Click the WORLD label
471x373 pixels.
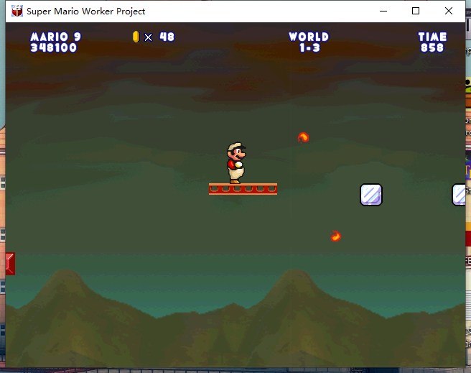(309, 37)
